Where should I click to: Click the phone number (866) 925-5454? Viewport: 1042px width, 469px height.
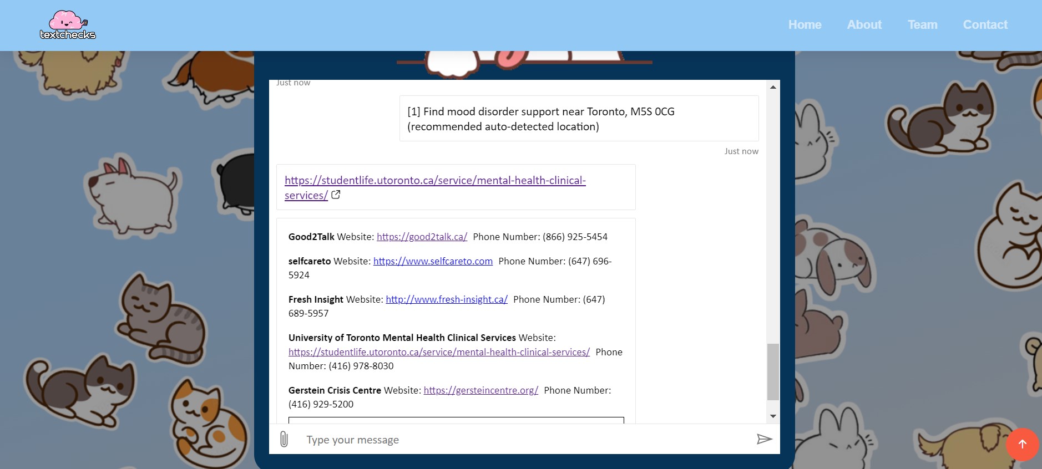coord(575,237)
